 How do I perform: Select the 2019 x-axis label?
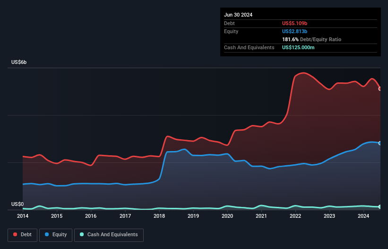pos(193,216)
